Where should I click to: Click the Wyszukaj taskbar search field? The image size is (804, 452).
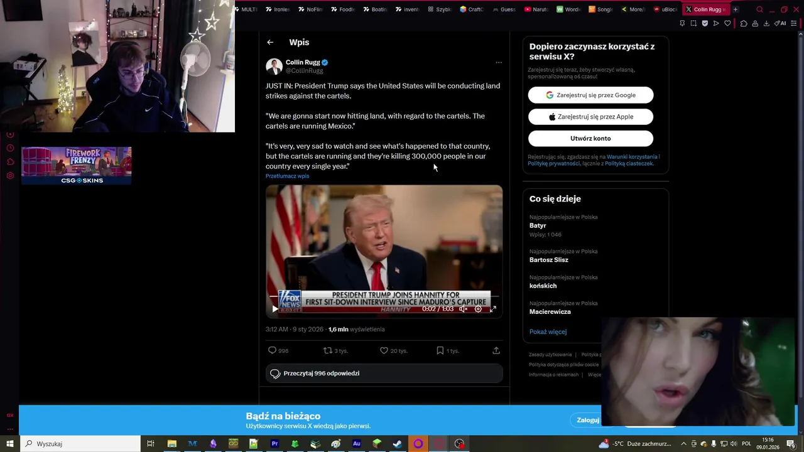pyautogui.click(x=80, y=444)
